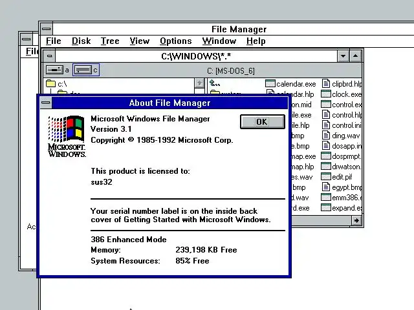Select edit.pif file icon
The height and width of the screenshot is (310, 414).
click(326, 176)
